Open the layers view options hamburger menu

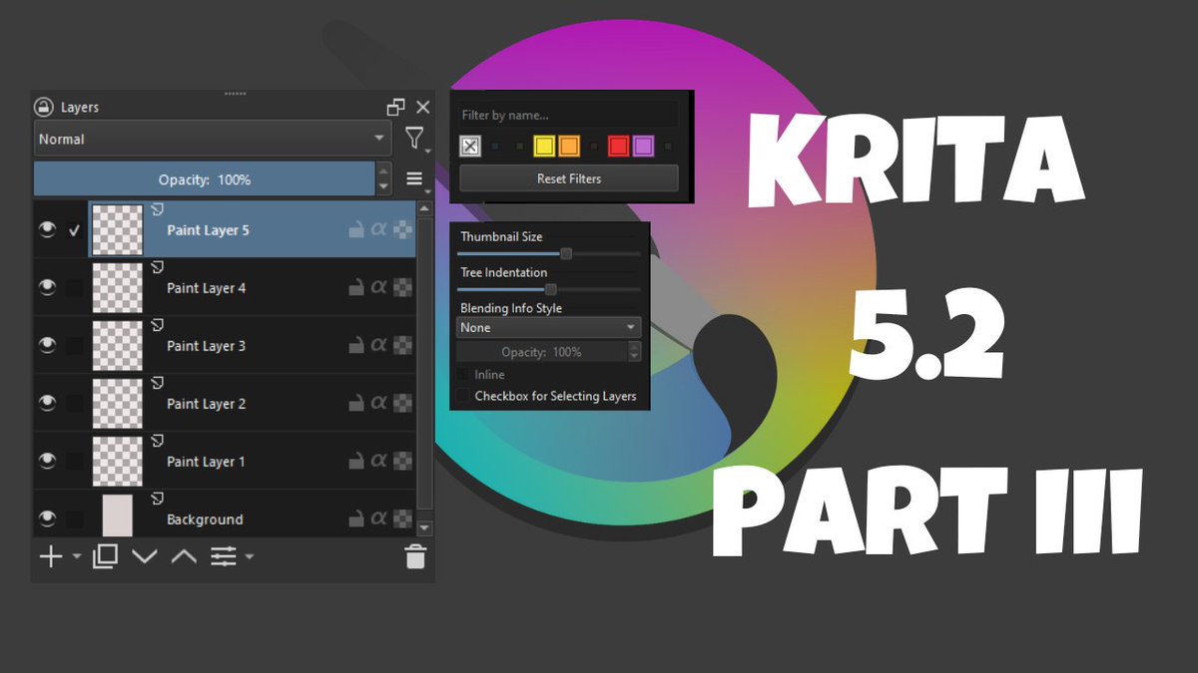click(x=414, y=179)
